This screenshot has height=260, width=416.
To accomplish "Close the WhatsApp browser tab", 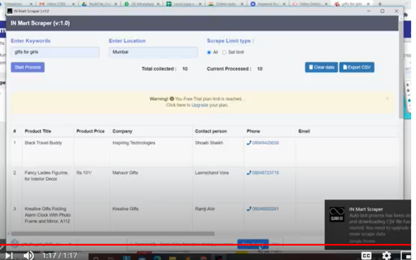I will click(158, 4).
